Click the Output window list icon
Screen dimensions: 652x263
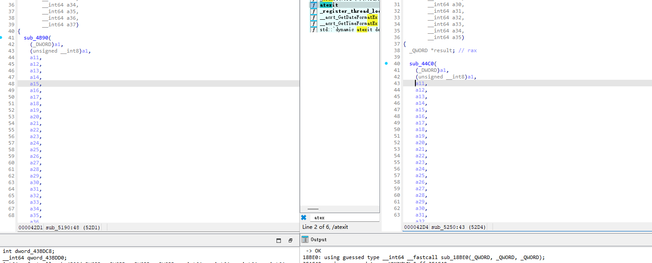point(305,239)
